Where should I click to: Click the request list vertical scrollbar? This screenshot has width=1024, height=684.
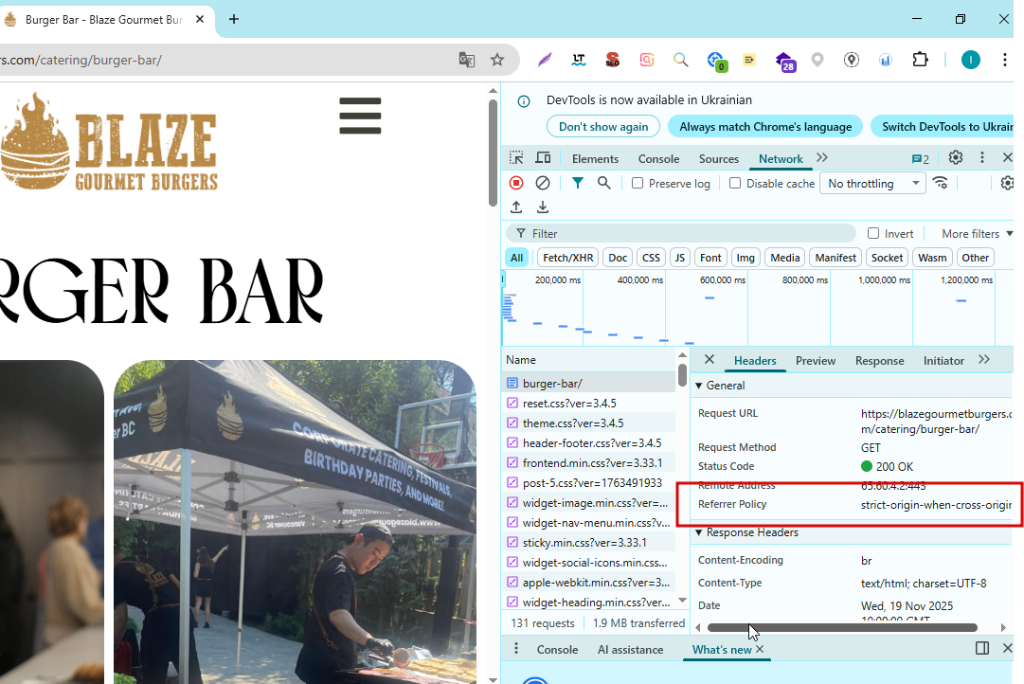[682, 375]
